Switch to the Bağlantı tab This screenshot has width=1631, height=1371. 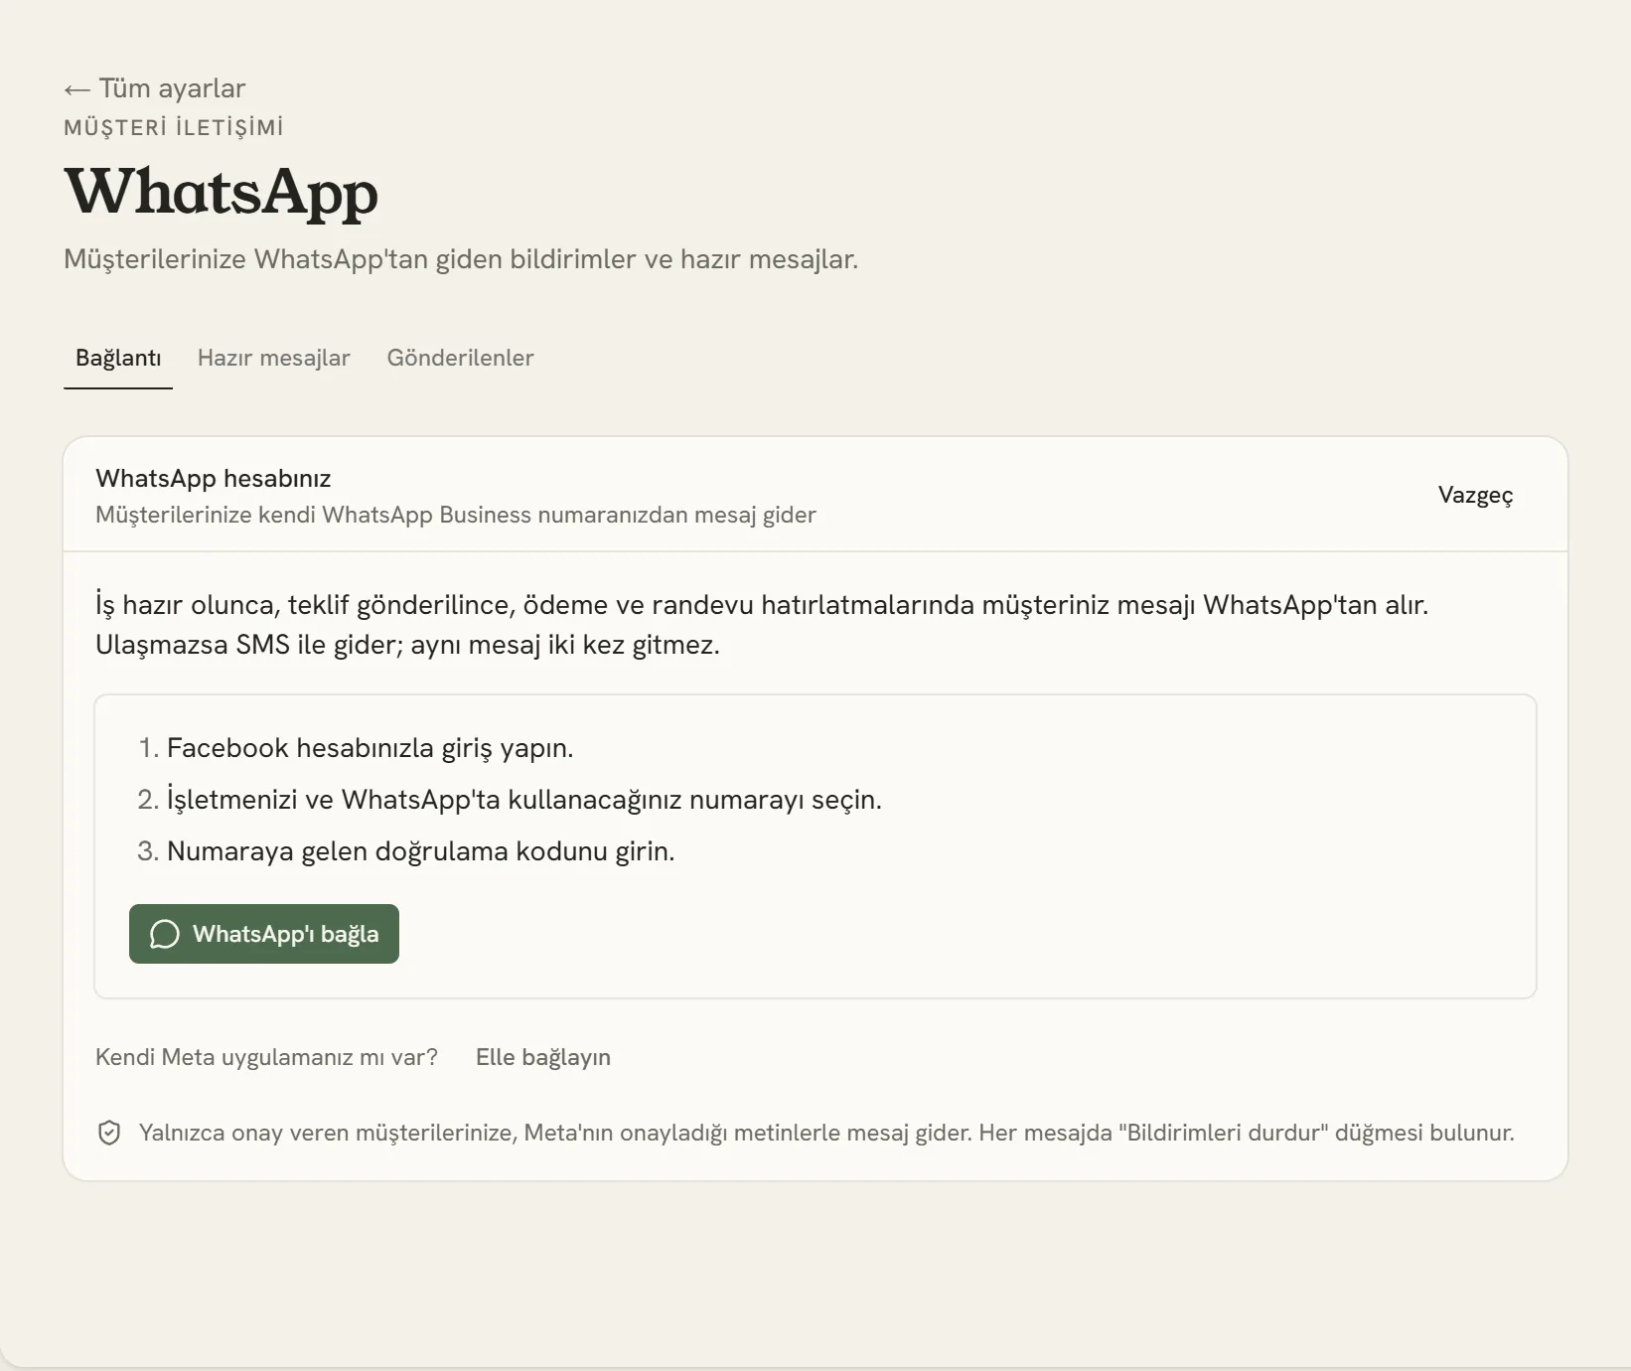tap(118, 358)
